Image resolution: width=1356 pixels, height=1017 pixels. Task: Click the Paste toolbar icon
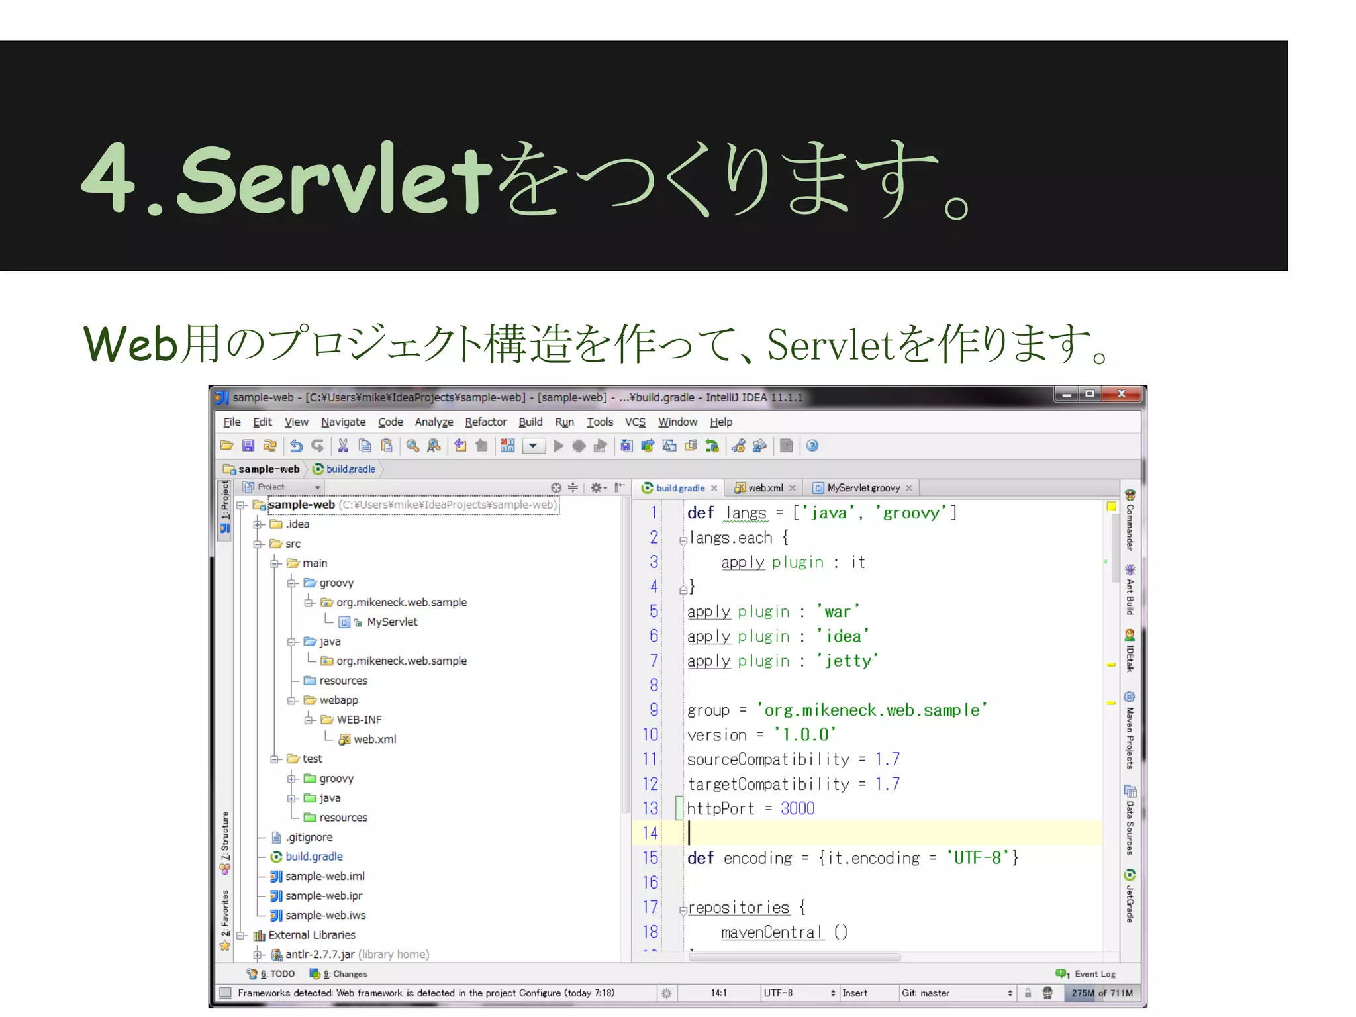pos(386,446)
